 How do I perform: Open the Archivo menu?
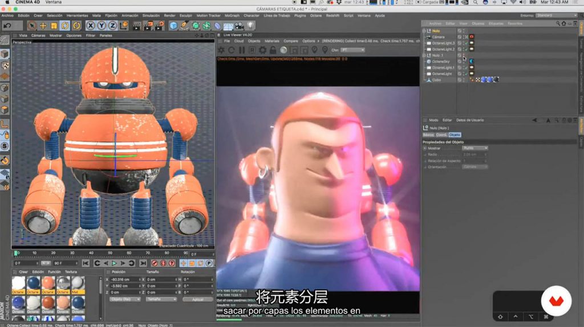[7, 15]
